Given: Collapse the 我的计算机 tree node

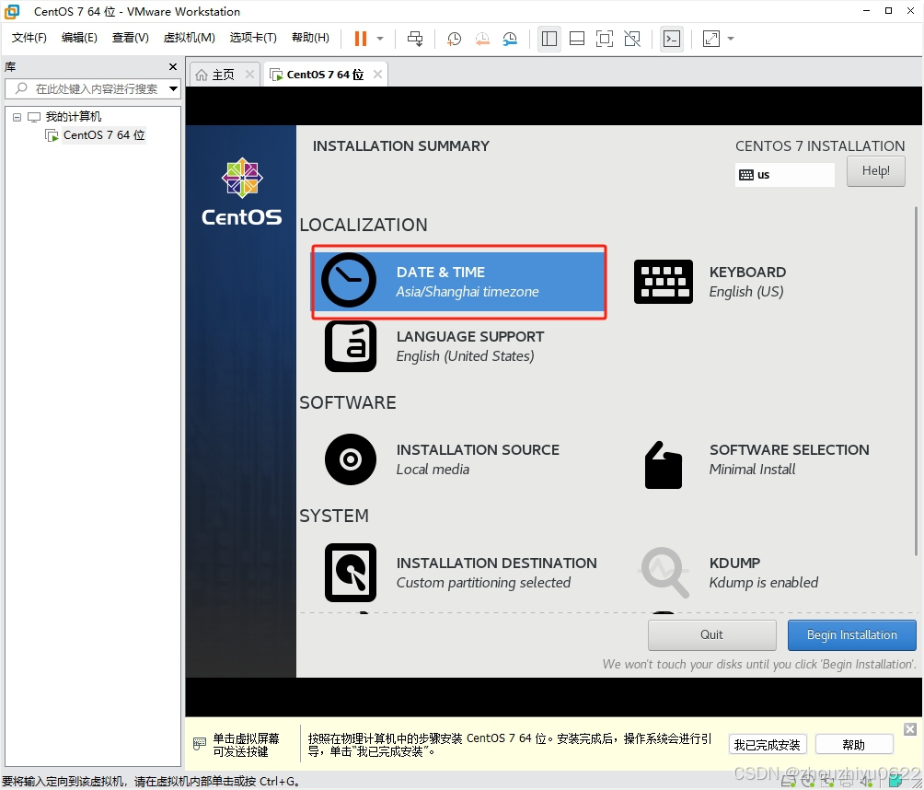Looking at the screenshot, I should pos(17,117).
